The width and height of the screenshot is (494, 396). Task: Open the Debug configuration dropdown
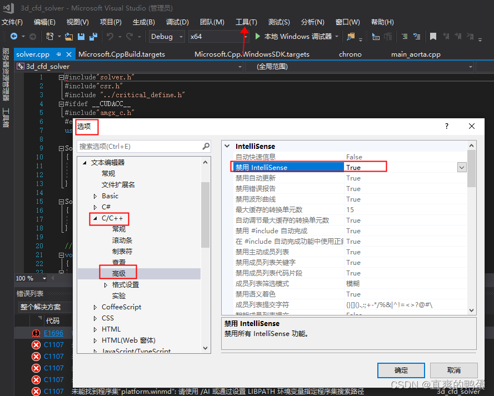pyautogui.click(x=181, y=37)
